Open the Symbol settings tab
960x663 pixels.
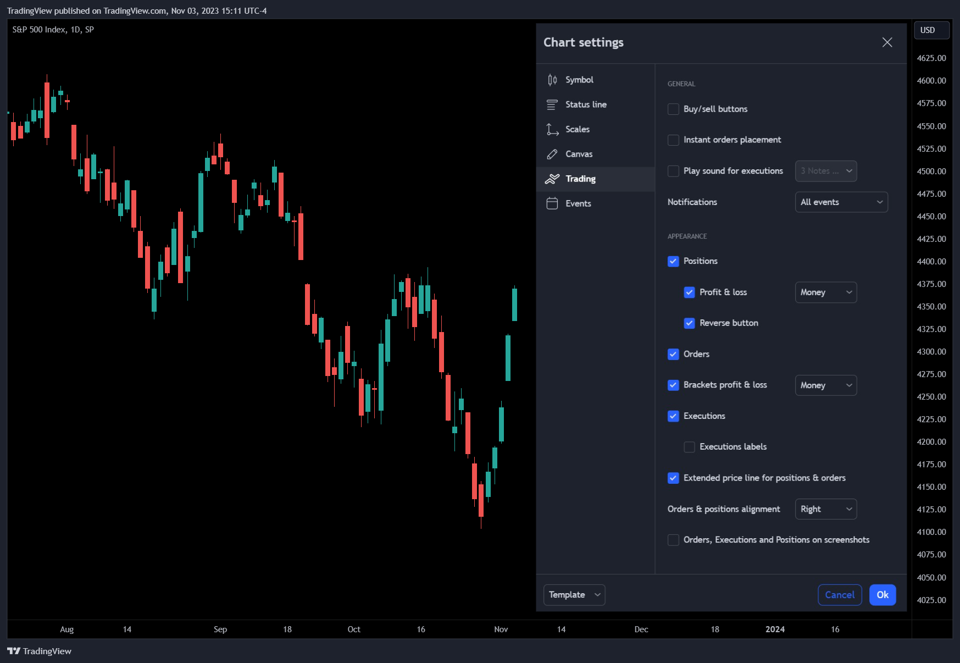(596, 80)
